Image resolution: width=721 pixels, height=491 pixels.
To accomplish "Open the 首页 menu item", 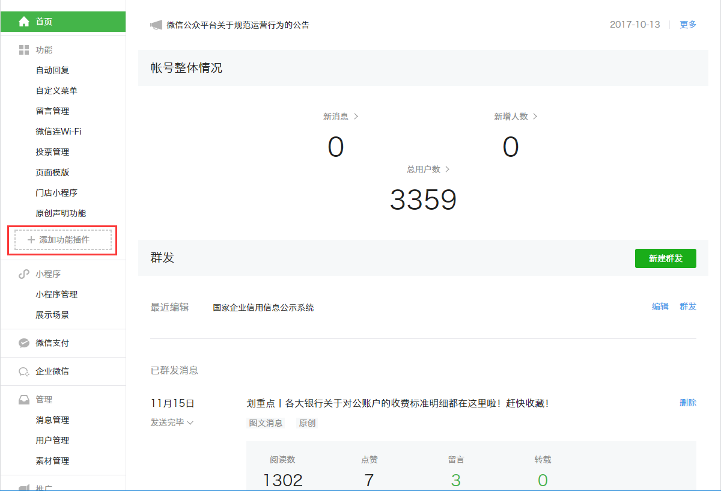I will click(x=63, y=22).
